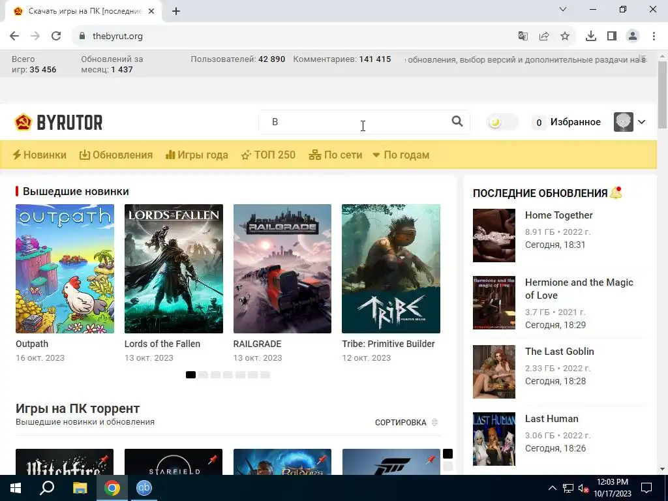Select the first black carousel dot
This screenshot has width=668, height=501.
(x=190, y=375)
